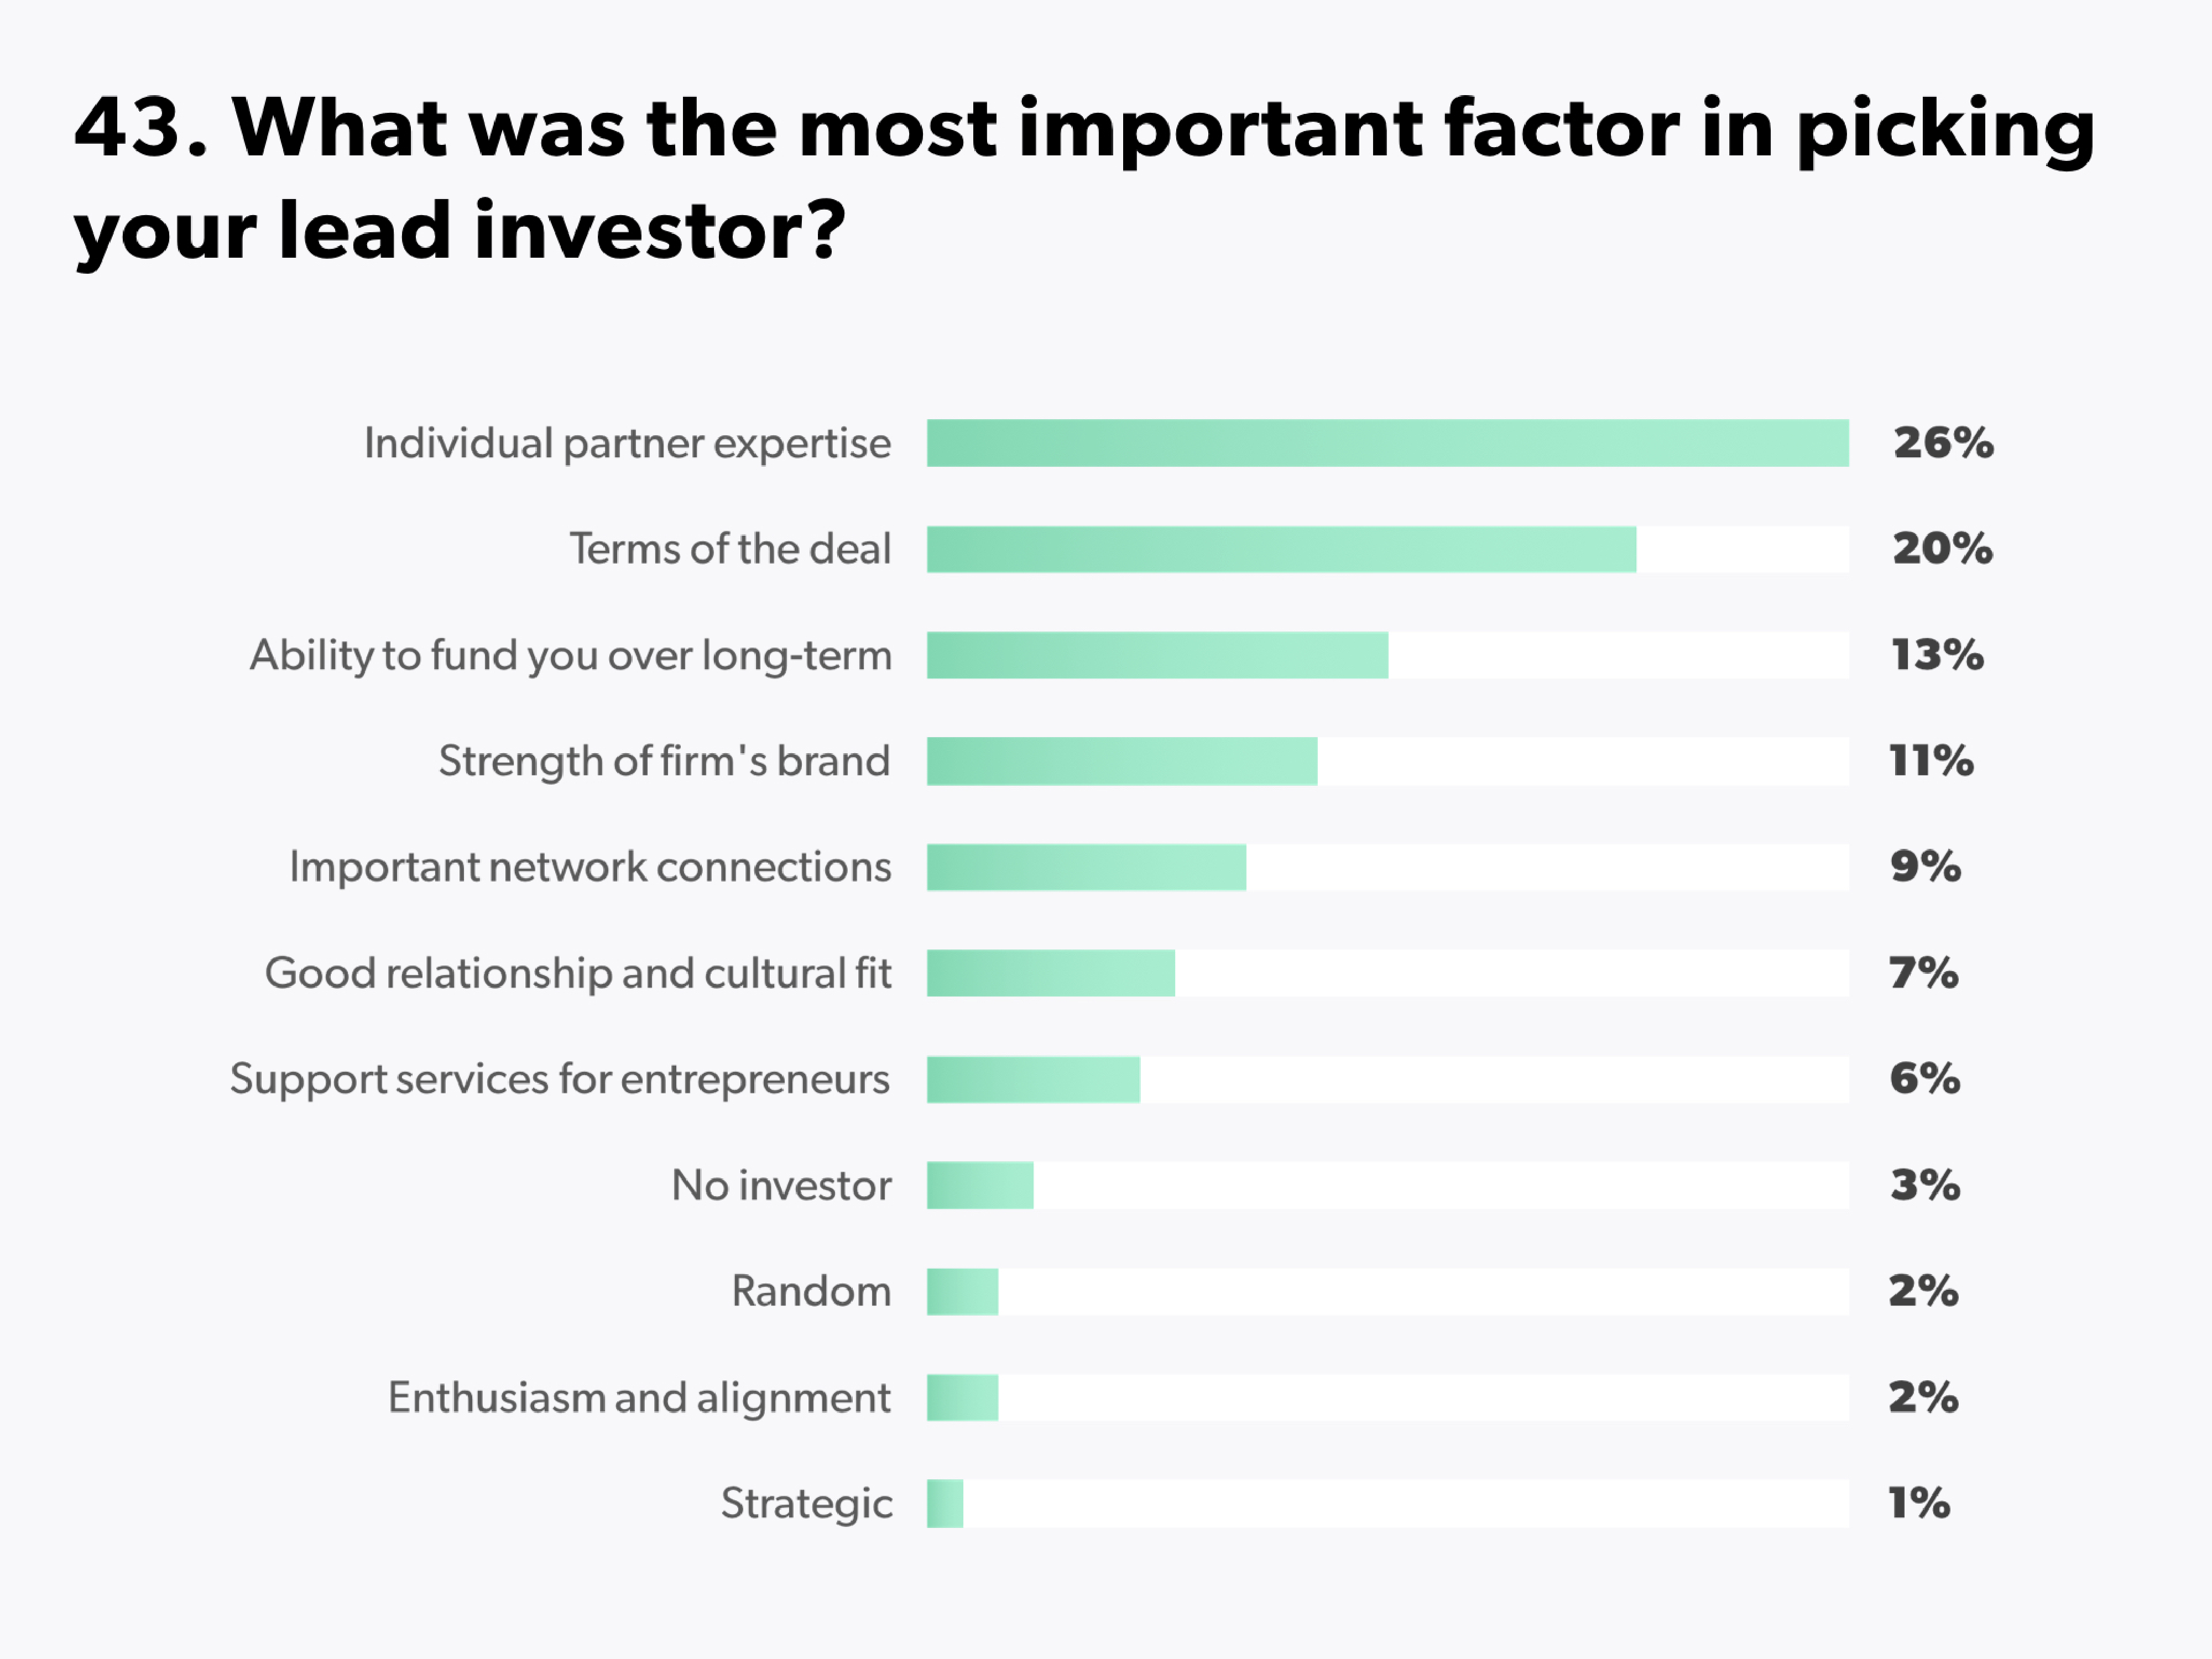Select the "Enthusiasm and alignment" label
Viewport: 2212px width, 1659px height.
pos(639,1397)
